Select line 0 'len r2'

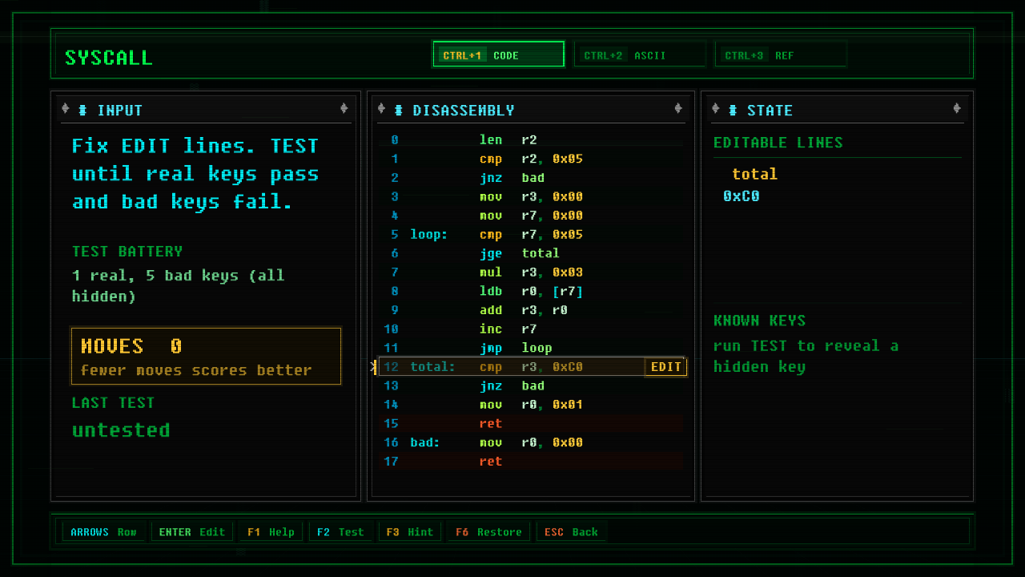(x=531, y=140)
